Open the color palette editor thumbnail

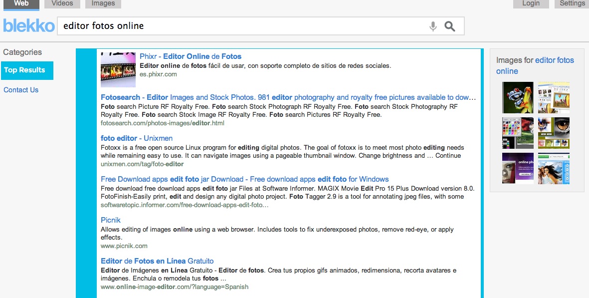(518, 133)
